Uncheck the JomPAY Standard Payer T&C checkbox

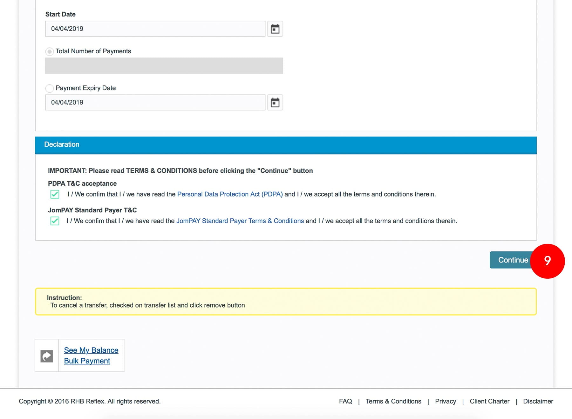pyautogui.click(x=55, y=221)
